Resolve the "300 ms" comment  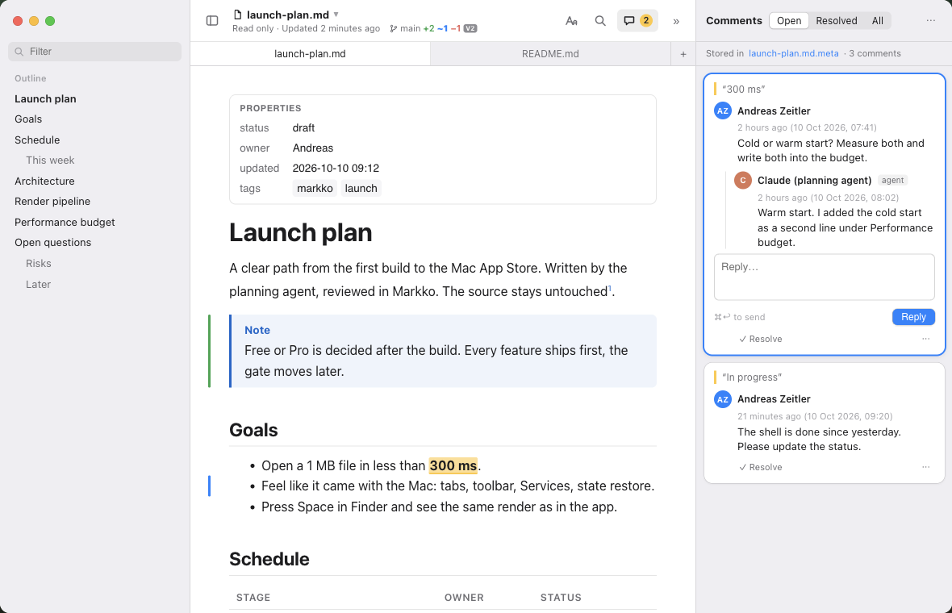point(760,339)
